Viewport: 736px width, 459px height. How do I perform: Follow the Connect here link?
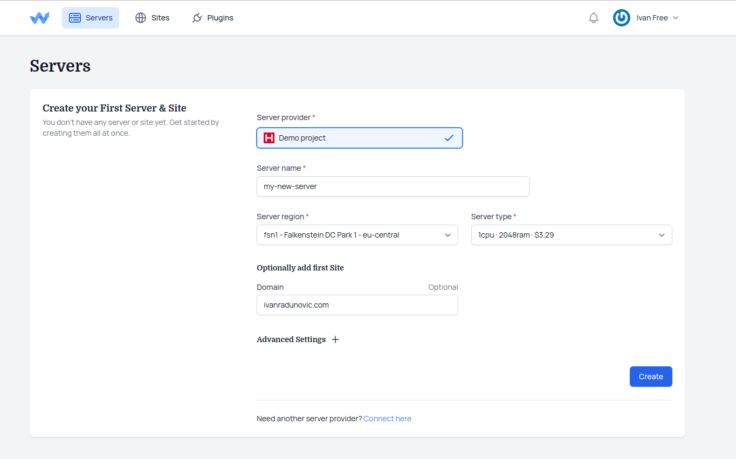tap(387, 419)
